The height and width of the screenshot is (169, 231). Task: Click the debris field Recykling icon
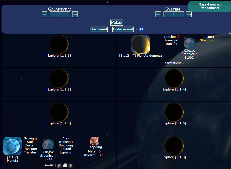(x=95, y=141)
